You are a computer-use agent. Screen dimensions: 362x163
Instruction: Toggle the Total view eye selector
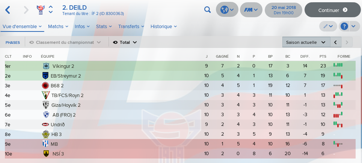[125, 42]
